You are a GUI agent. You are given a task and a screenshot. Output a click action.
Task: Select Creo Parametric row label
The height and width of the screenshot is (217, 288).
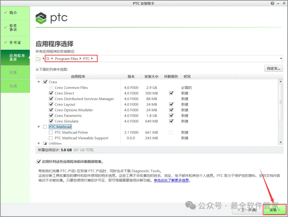tap(68, 116)
